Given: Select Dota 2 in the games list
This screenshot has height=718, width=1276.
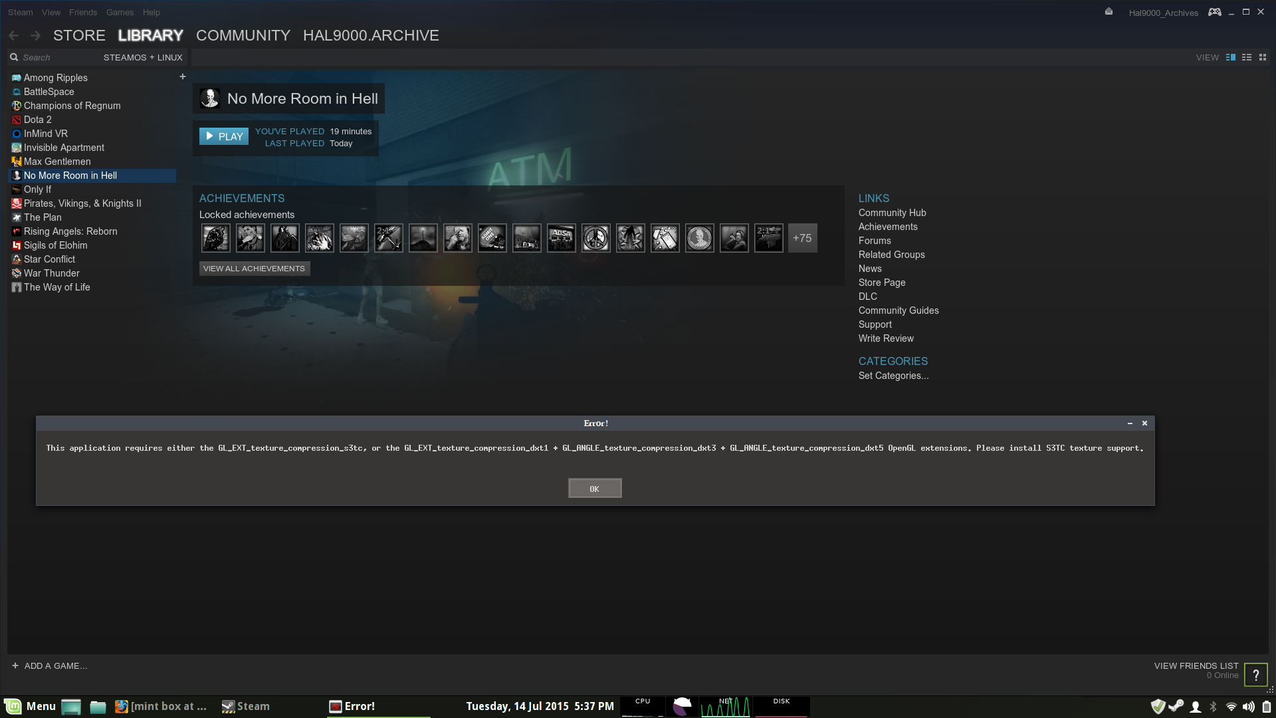Looking at the screenshot, I should click(x=37, y=120).
